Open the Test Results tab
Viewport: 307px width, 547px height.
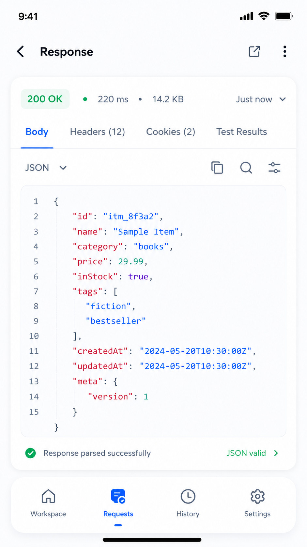(242, 132)
